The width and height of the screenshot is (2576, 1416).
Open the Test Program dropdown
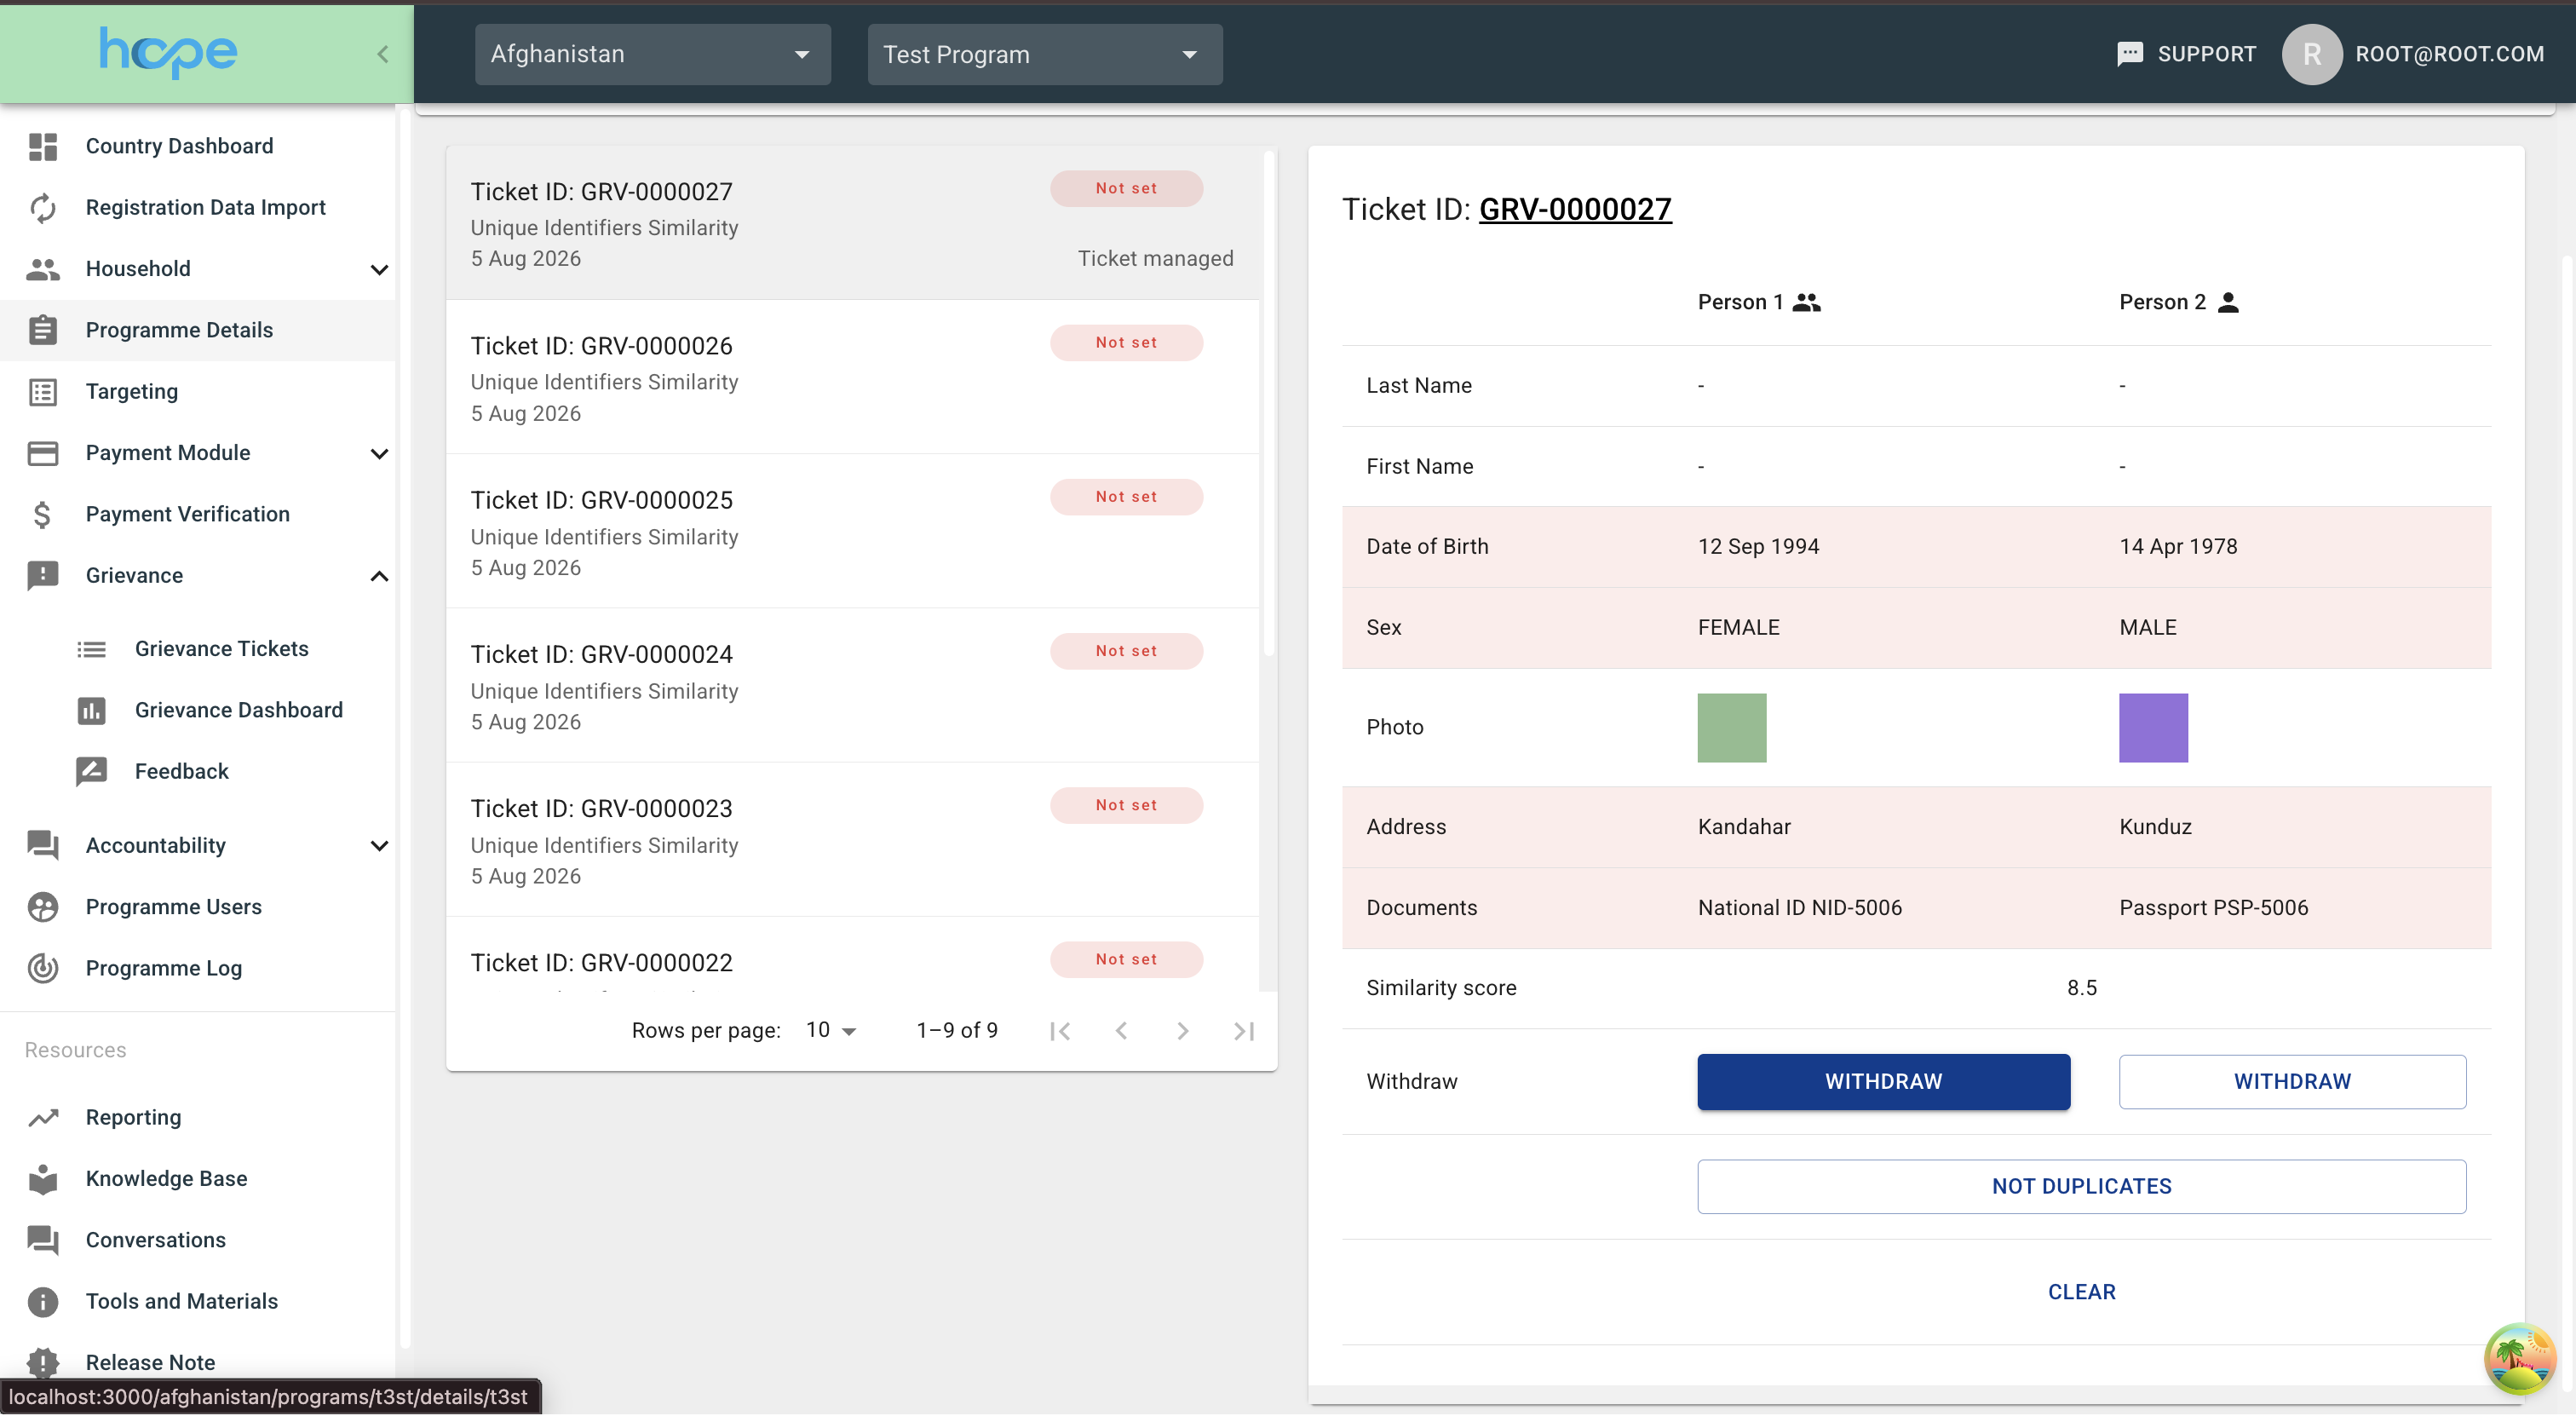pos(1045,54)
